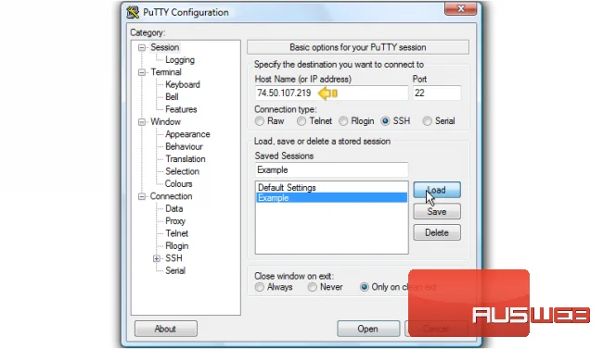The width and height of the screenshot is (603, 349).
Task: Open the Terminal category
Action: [x=166, y=72]
